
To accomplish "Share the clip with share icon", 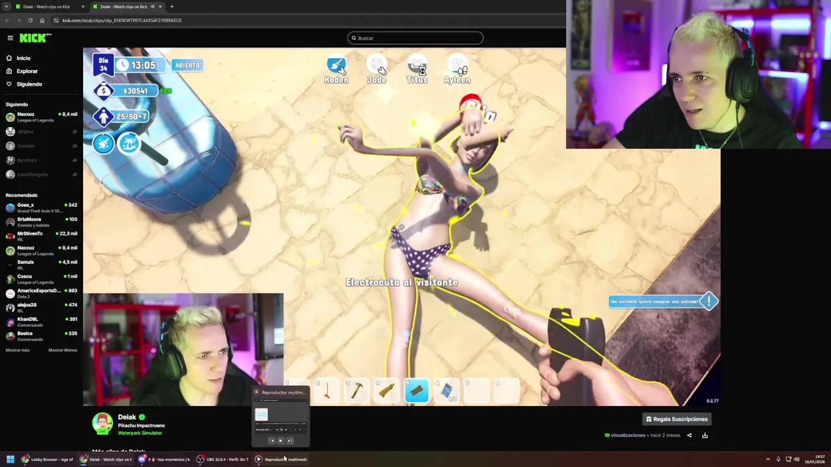I will tap(689, 435).
